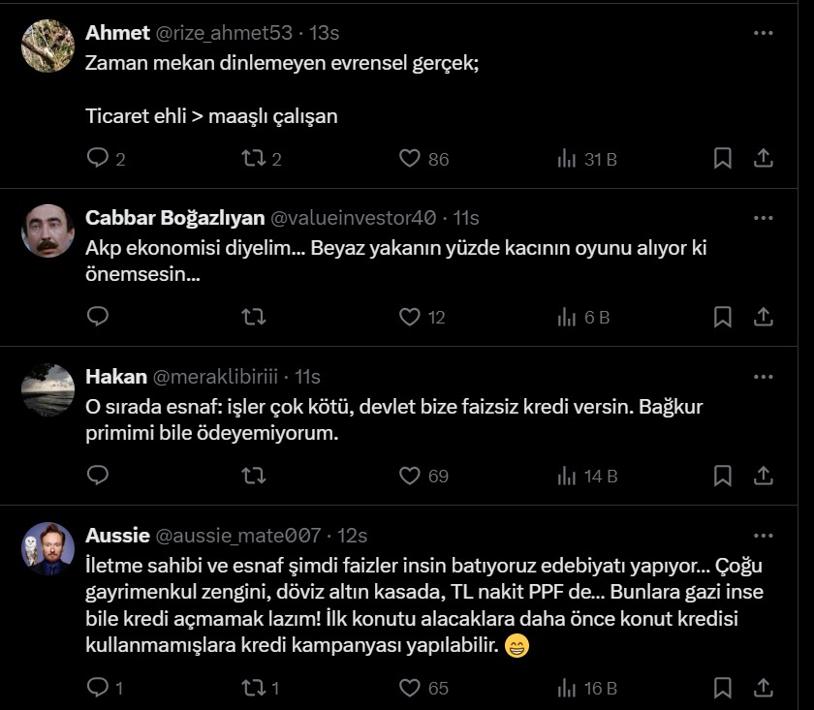Open Cabbar Boğazlıyan's profile picture
Viewport: 814px width, 710px height.
click(x=47, y=231)
